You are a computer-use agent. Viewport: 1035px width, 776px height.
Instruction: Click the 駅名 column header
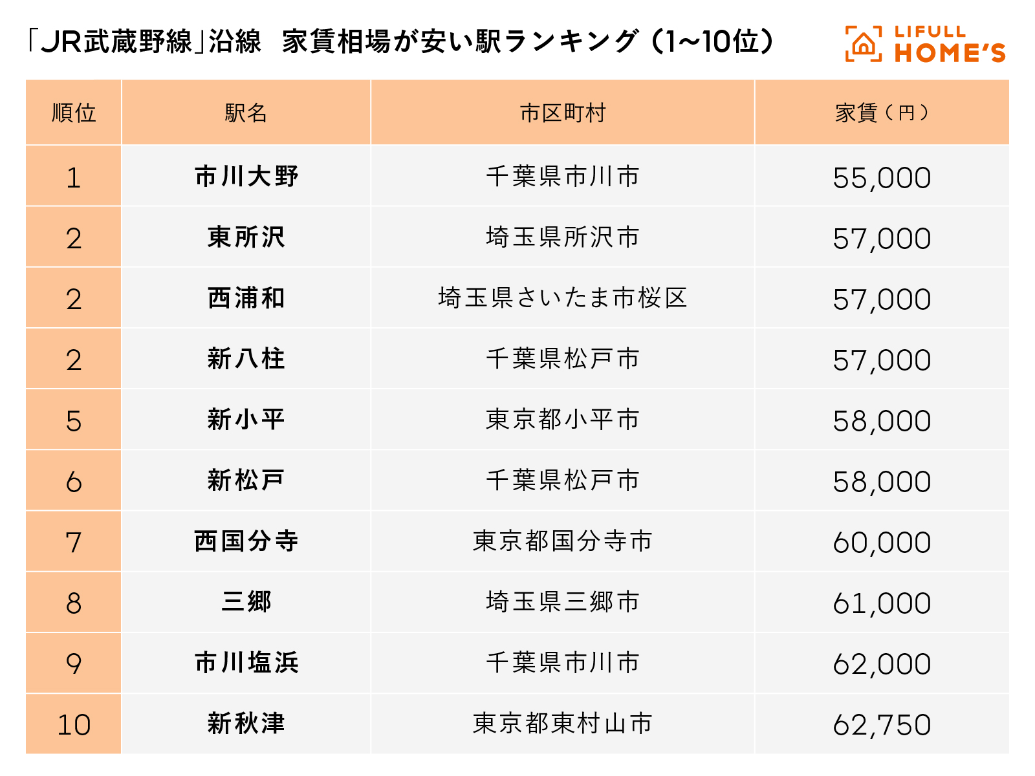[x=246, y=113]
